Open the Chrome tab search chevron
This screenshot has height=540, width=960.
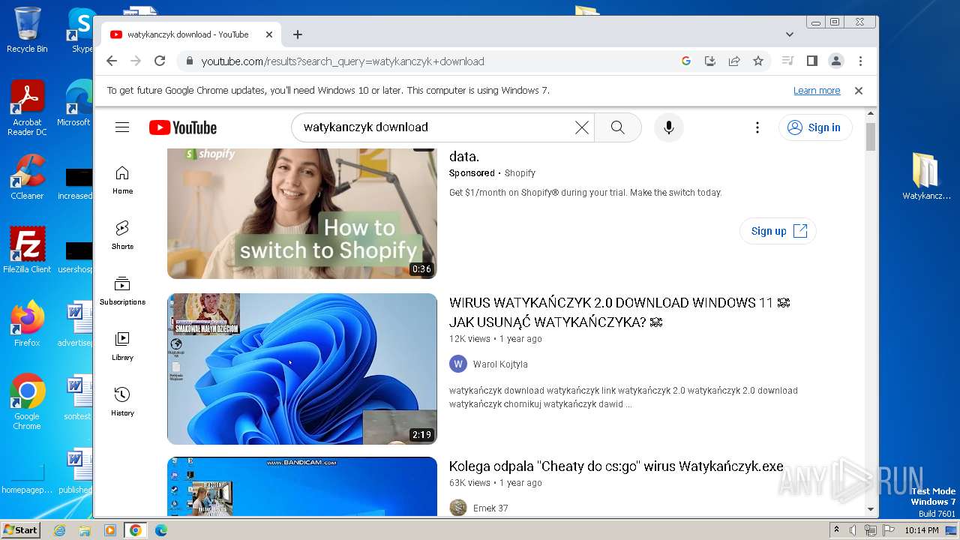790,34
